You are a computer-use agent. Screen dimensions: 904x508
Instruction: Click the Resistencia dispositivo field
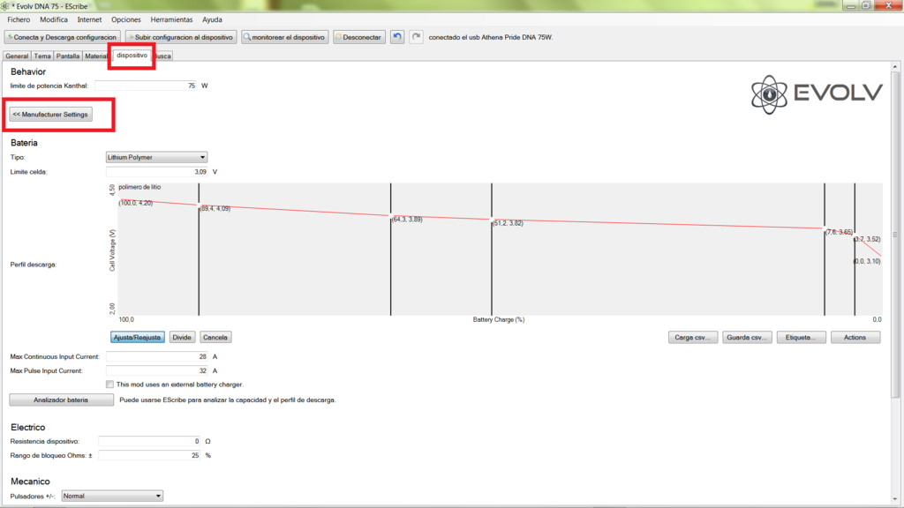click(x=149, y=441)
